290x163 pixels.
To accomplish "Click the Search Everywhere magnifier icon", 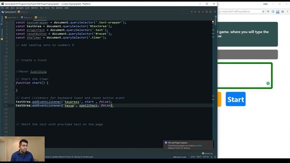I will click(215, 12).
